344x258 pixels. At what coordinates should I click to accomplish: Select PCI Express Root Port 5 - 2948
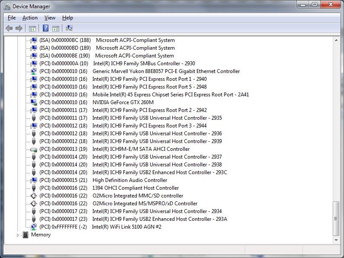[123, 87]
